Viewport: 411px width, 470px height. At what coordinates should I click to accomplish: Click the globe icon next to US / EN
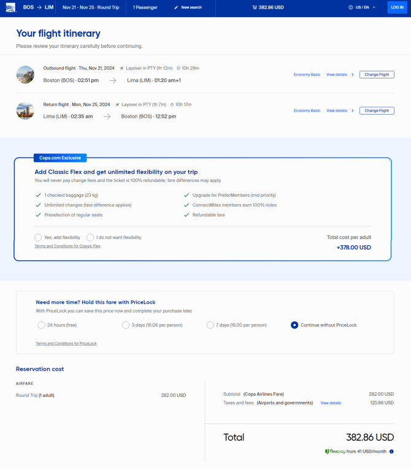click(x=350, y=7)
